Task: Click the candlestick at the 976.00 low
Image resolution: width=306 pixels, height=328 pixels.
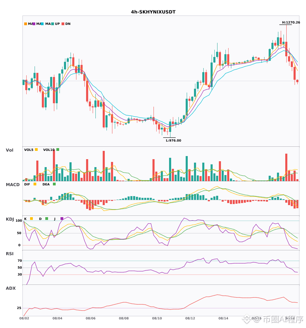Action: click(x=170, y=127)
